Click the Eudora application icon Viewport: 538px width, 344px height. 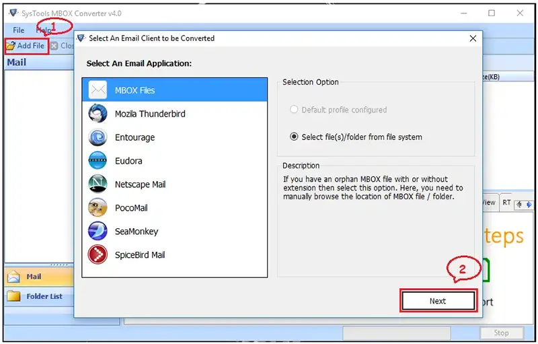pos(98,160)
